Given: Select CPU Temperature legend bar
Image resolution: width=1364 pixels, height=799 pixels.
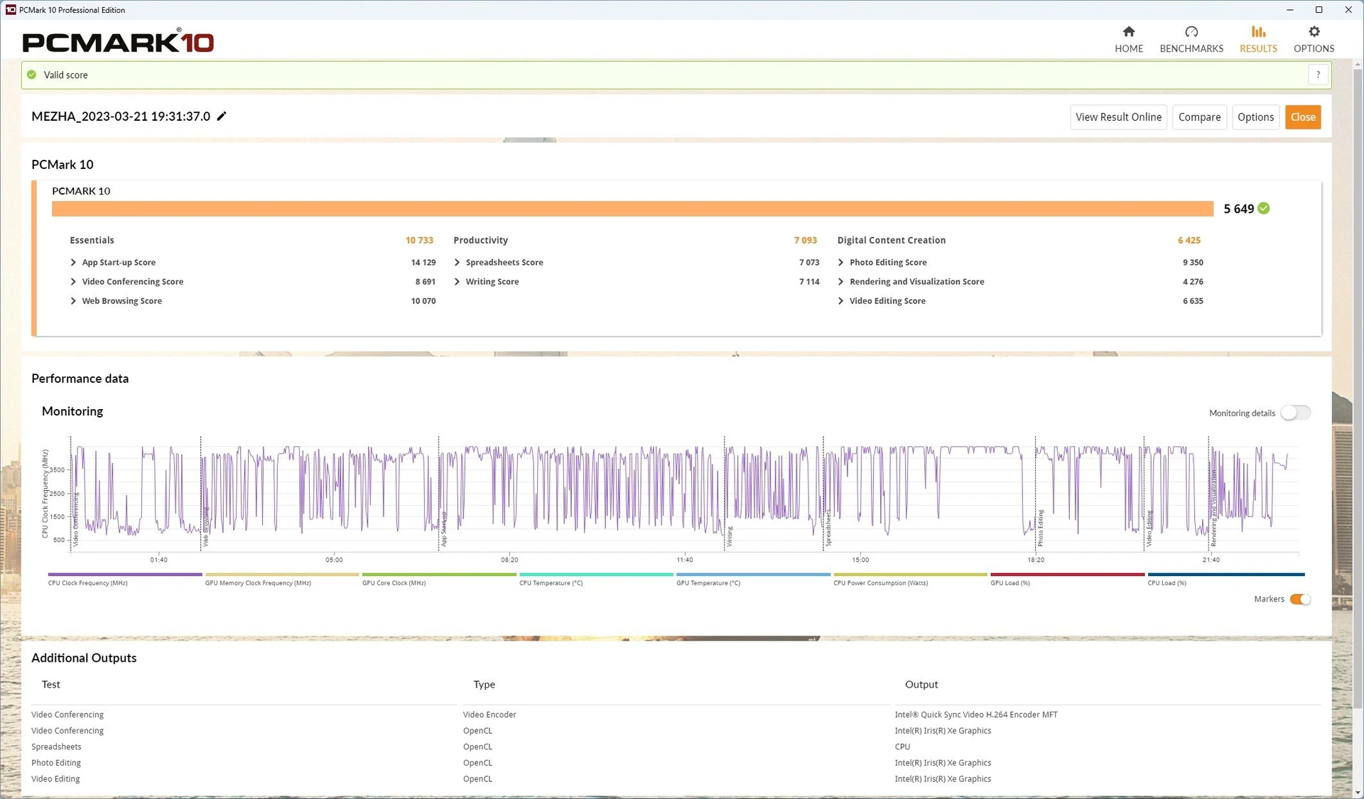Looking at the screenshot, I should (x=596, y=574).
